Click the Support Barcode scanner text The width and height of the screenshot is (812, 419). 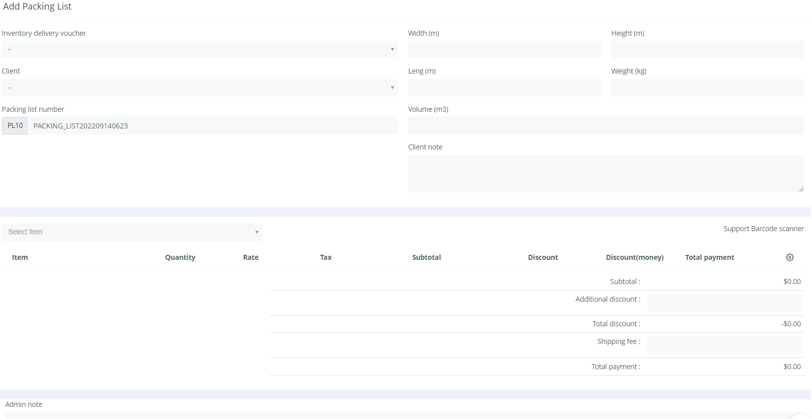pyautogui.click(x=764, y=229)
